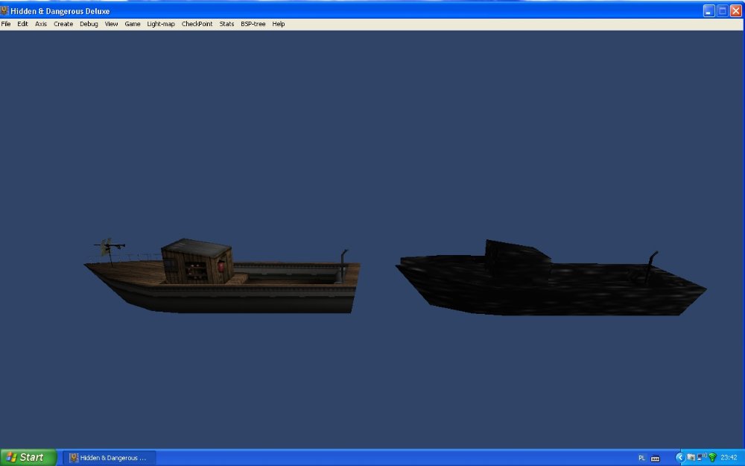745x466 pixels.
Task: Open the Help menu
Action: click(x=279, y=24)
